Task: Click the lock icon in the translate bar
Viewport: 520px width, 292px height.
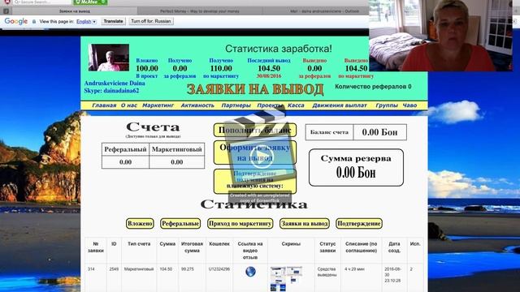Action: (34, 22)
